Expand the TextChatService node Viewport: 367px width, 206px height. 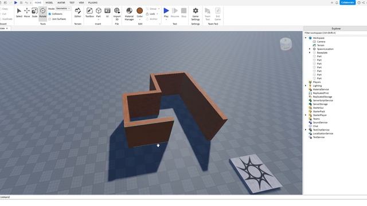point(306,130)
